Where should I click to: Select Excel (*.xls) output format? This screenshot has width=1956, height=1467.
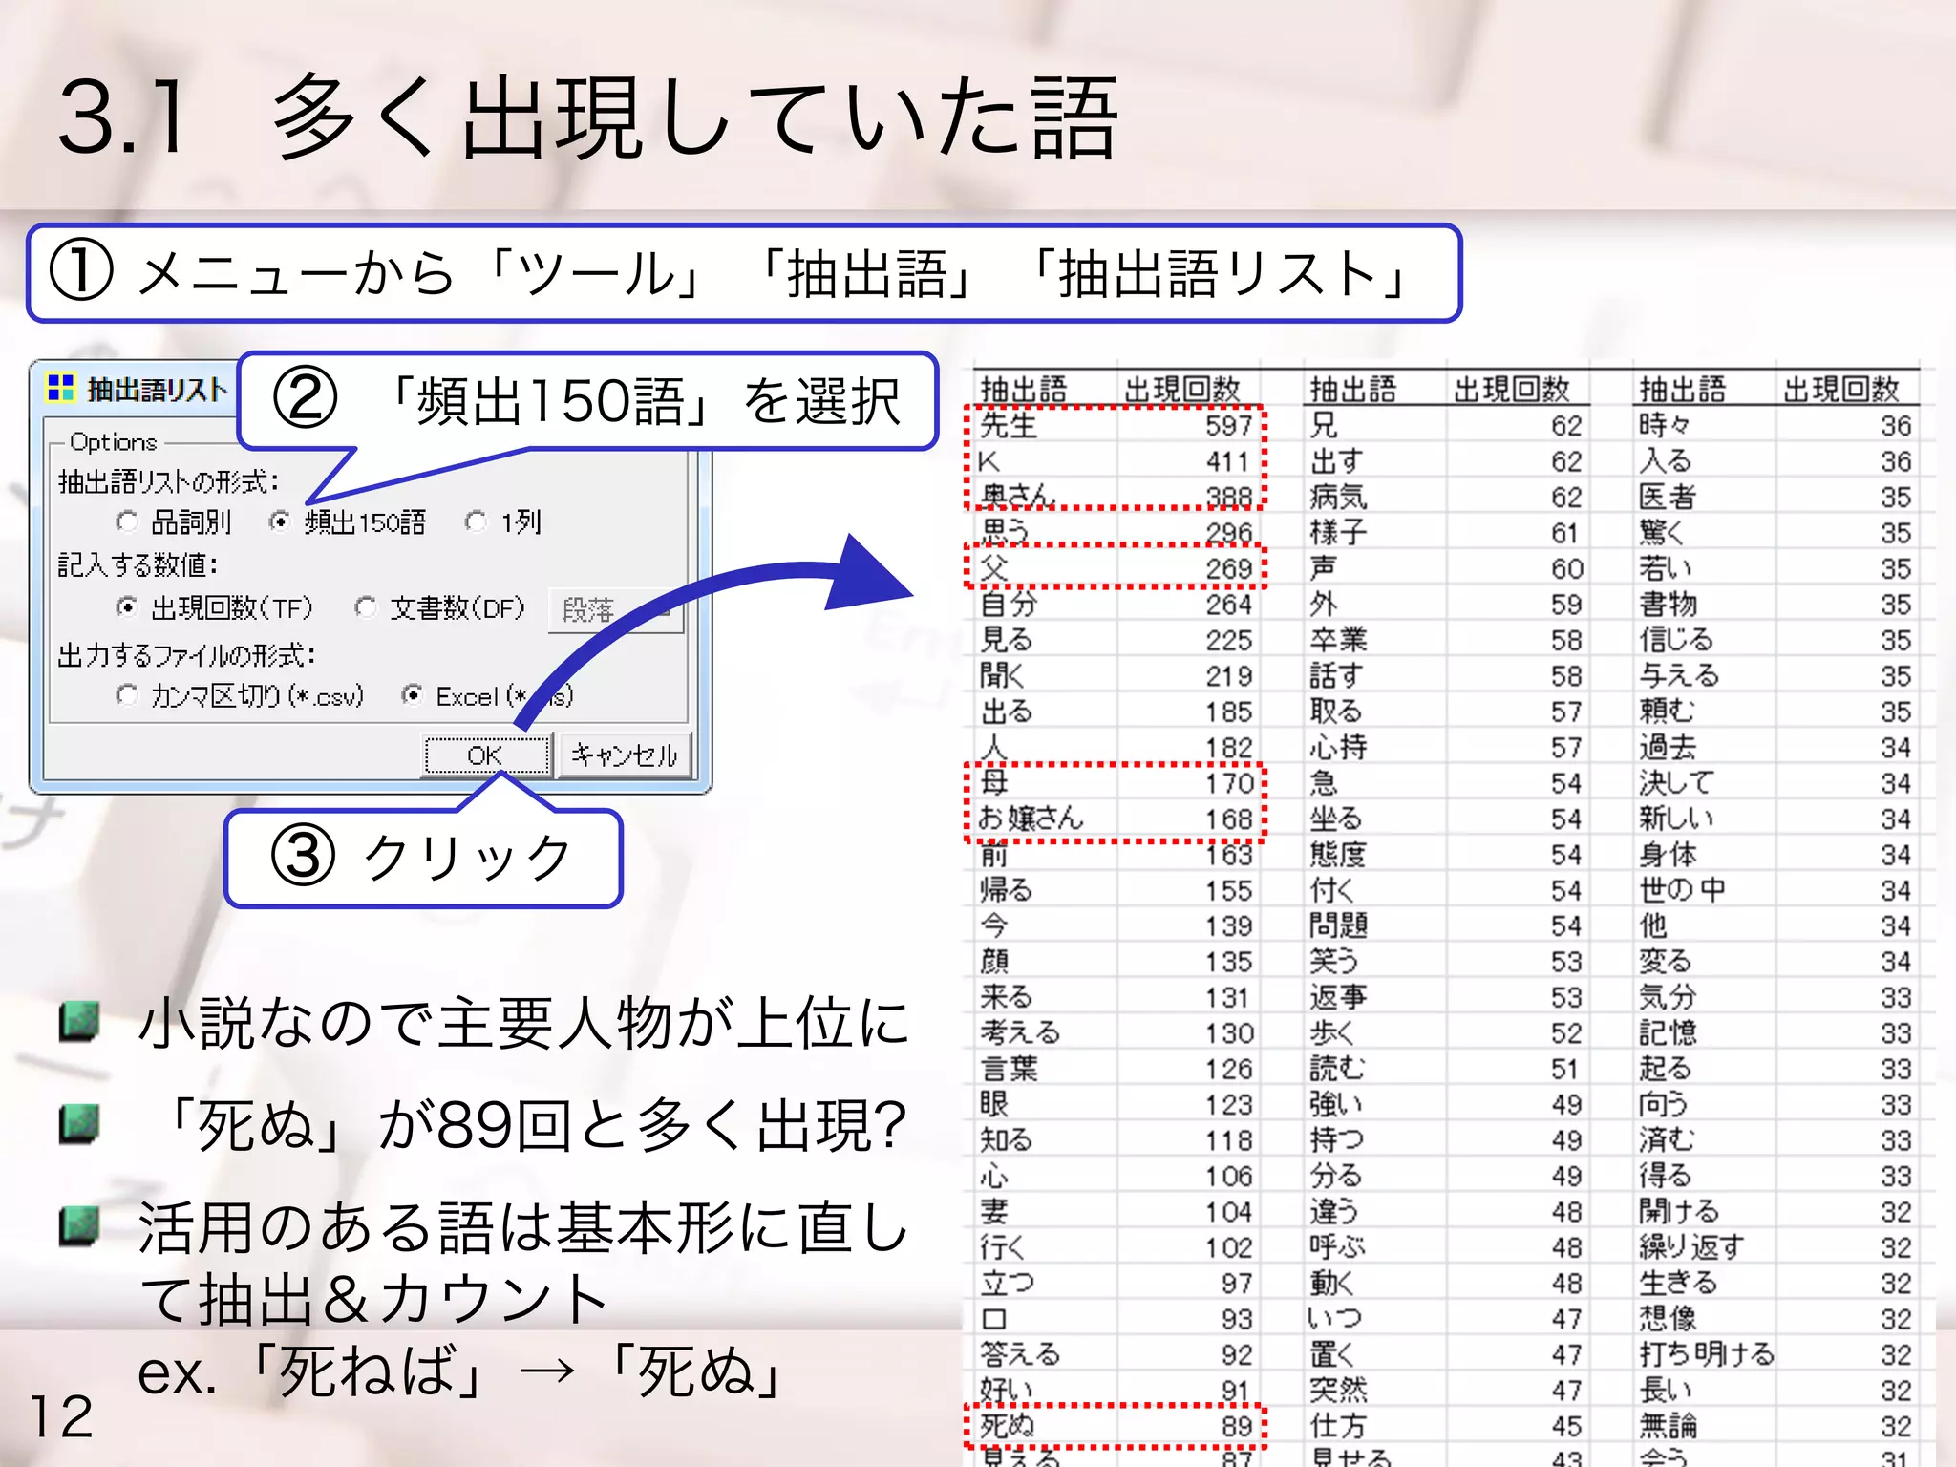(412, 695)
